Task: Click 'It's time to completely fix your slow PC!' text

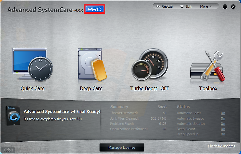Action: coord(53,119)
